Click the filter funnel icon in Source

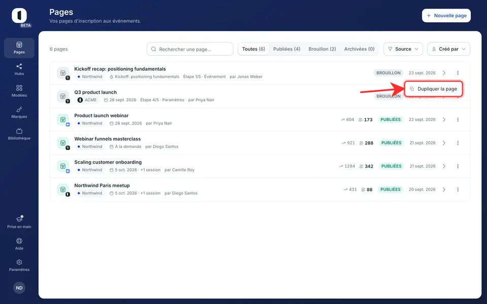click(x=390, y=49)
